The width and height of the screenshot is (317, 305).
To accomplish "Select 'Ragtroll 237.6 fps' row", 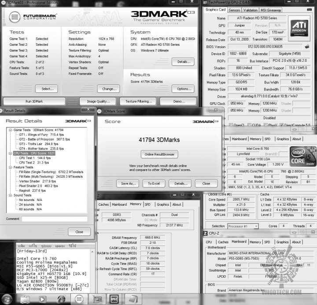I will [32, 190].
